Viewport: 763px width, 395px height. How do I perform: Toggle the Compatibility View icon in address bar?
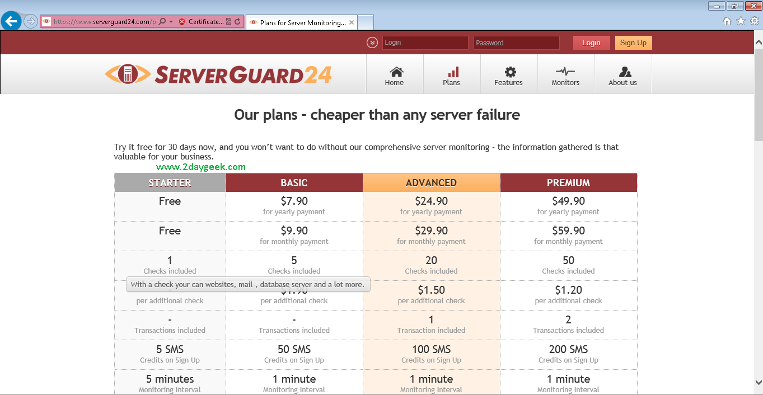pos(228,22)
